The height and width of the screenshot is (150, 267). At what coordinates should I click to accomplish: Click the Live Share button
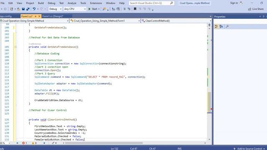click(x=256, y=9)
